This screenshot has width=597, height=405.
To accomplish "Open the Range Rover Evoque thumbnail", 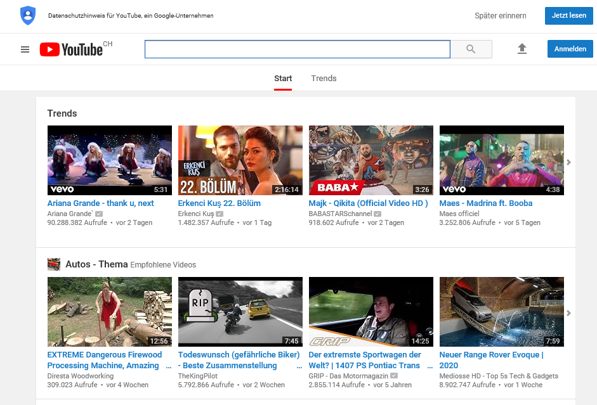I will click(x=501, y=311).
